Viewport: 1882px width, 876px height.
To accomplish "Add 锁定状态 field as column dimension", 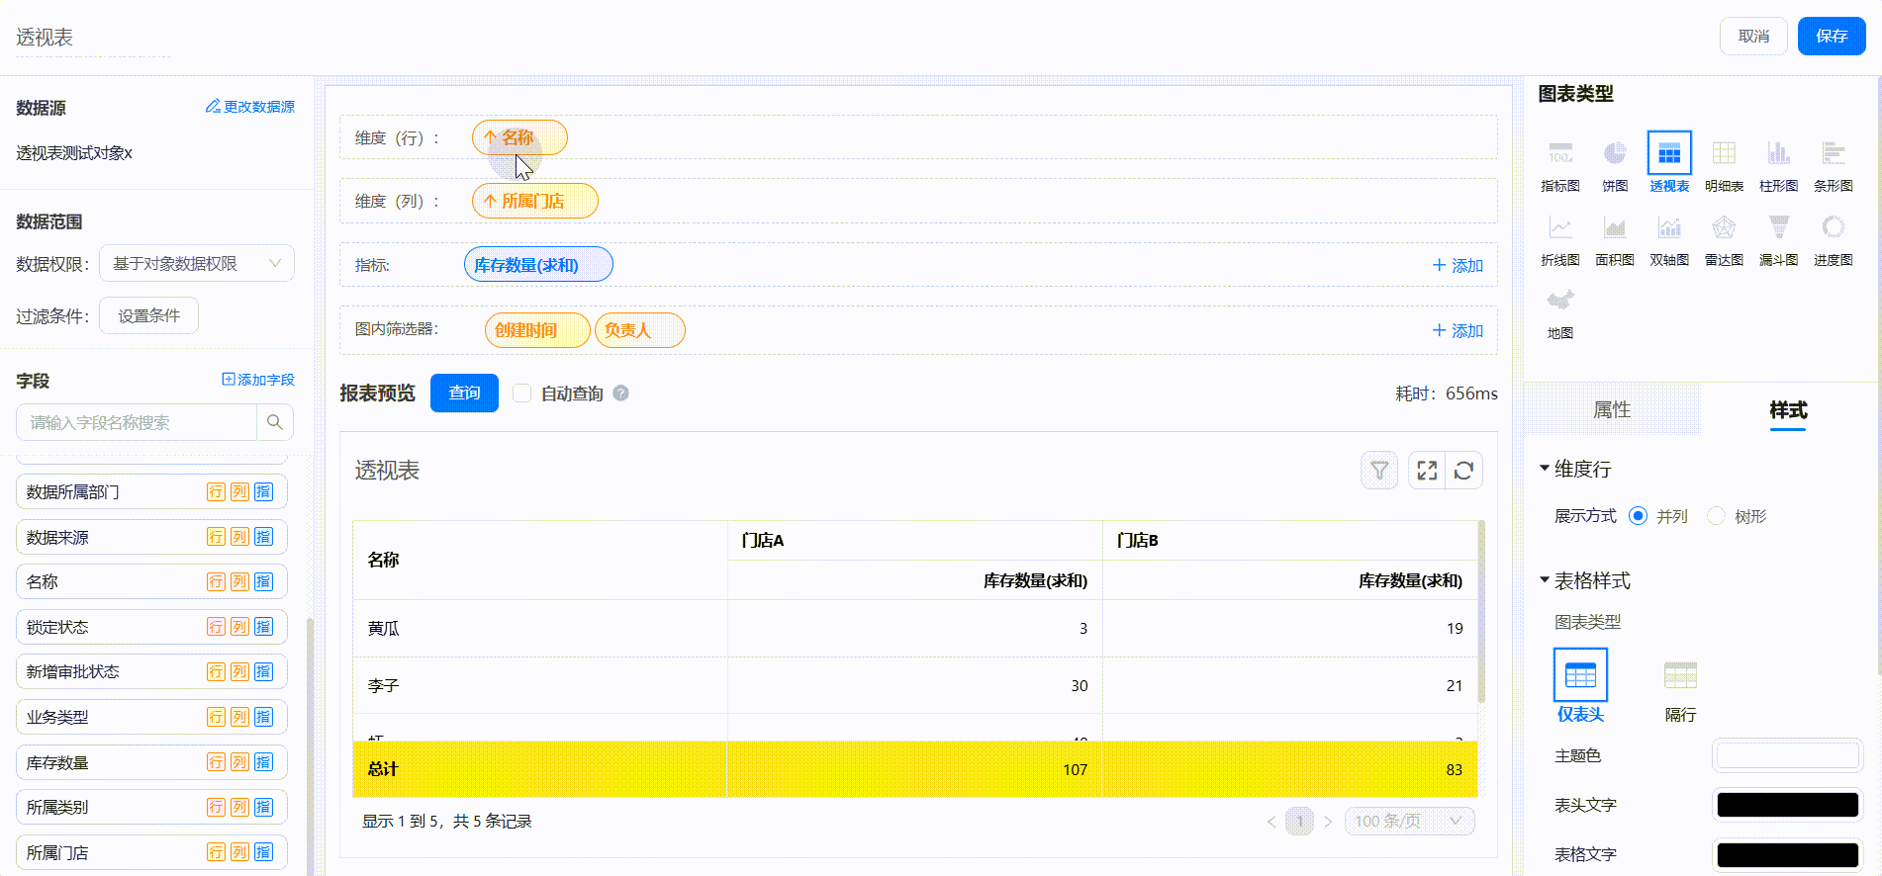I will click(x=239, y=627).
